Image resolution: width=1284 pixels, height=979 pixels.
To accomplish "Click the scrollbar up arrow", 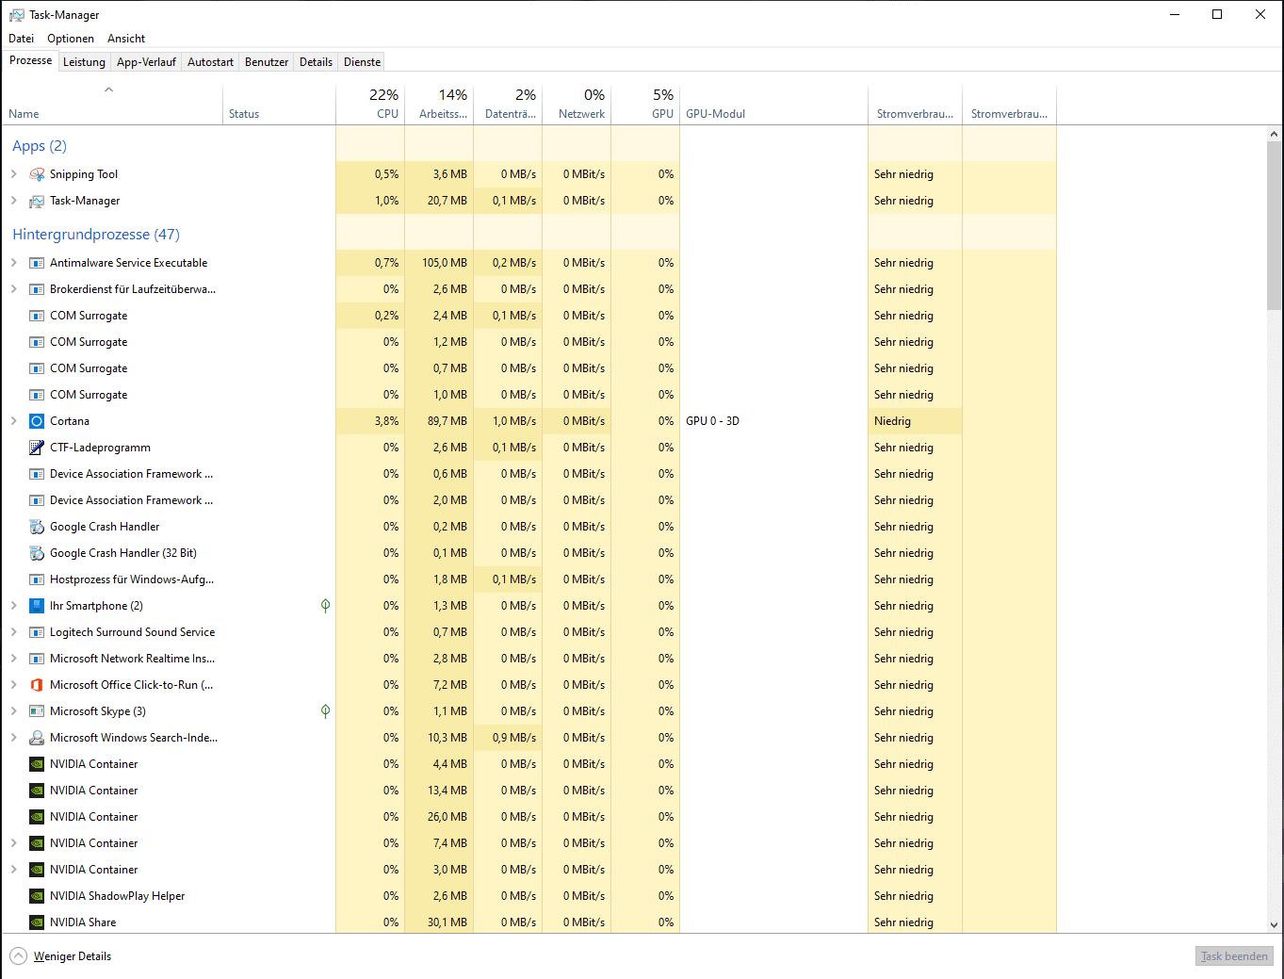I will [x=1274, y=134].
